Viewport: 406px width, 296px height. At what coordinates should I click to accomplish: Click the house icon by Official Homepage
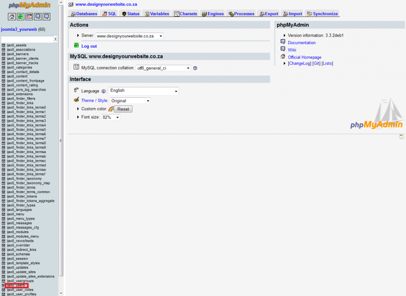(283, 56)
